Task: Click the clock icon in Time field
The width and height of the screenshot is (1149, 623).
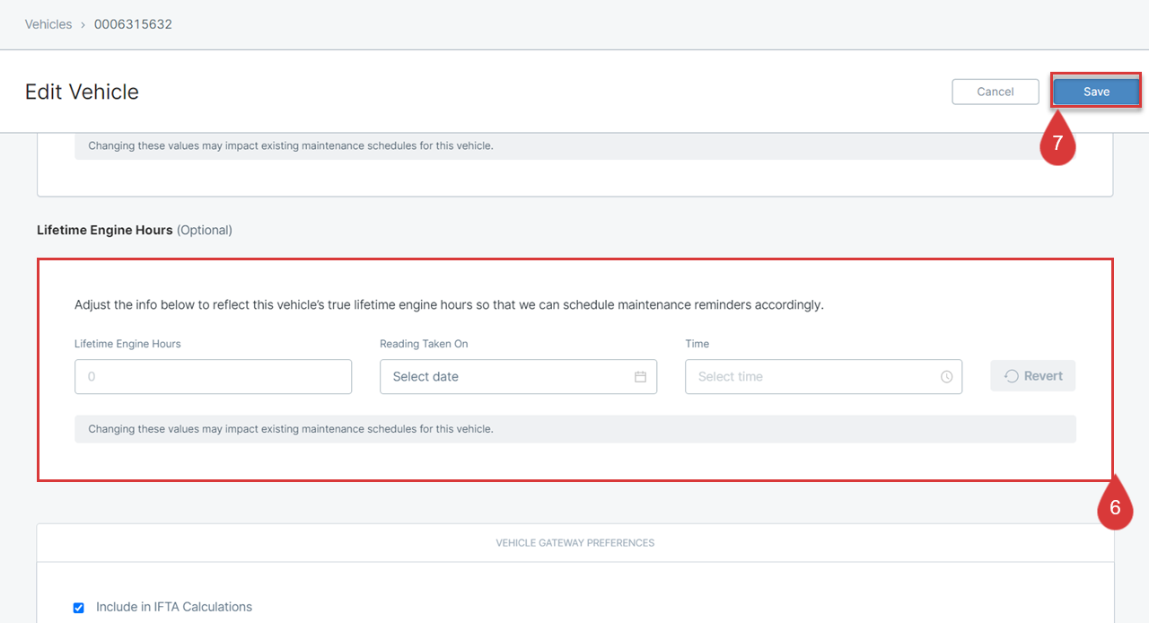Action: coord(947,377)
